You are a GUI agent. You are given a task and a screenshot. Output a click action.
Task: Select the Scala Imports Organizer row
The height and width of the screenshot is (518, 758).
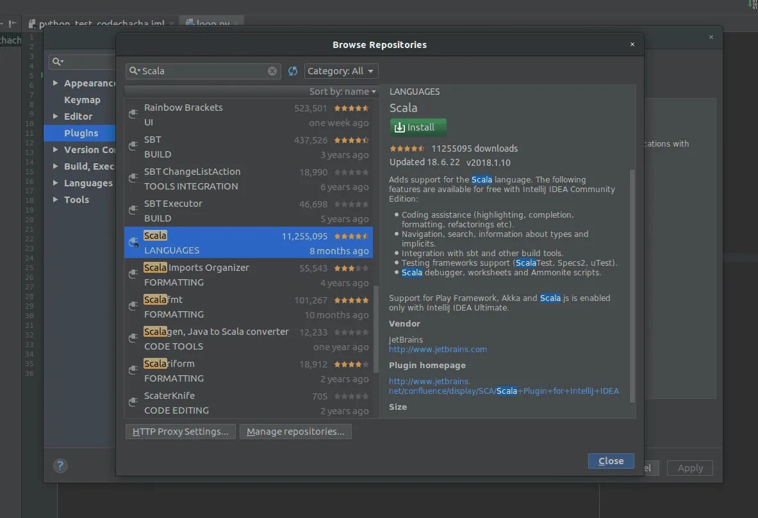[249, 275]
